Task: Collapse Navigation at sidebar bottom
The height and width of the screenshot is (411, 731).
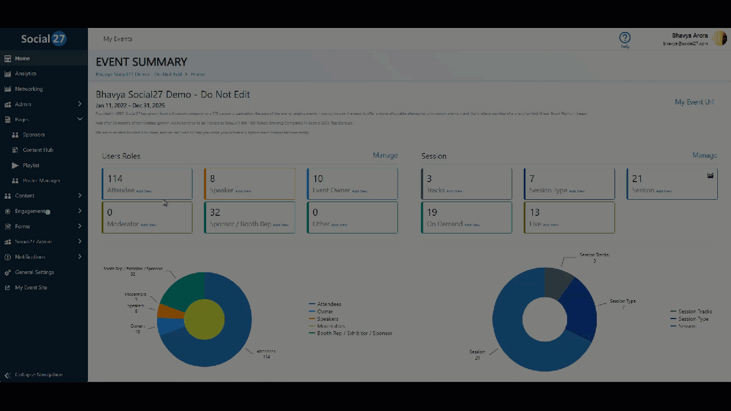Action: coord(39,375)
